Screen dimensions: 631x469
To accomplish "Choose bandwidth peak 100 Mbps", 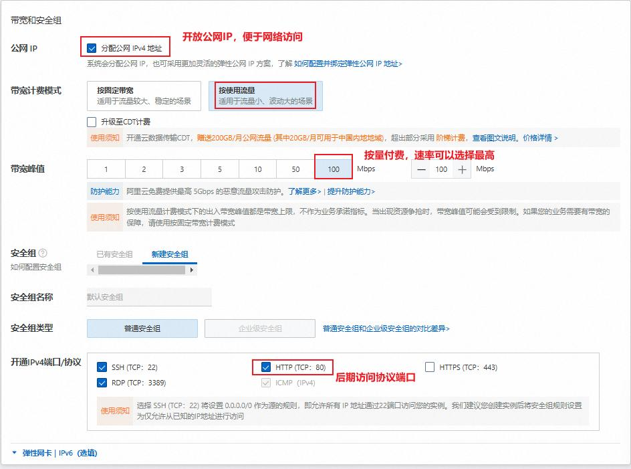I will tap(333, 169).
